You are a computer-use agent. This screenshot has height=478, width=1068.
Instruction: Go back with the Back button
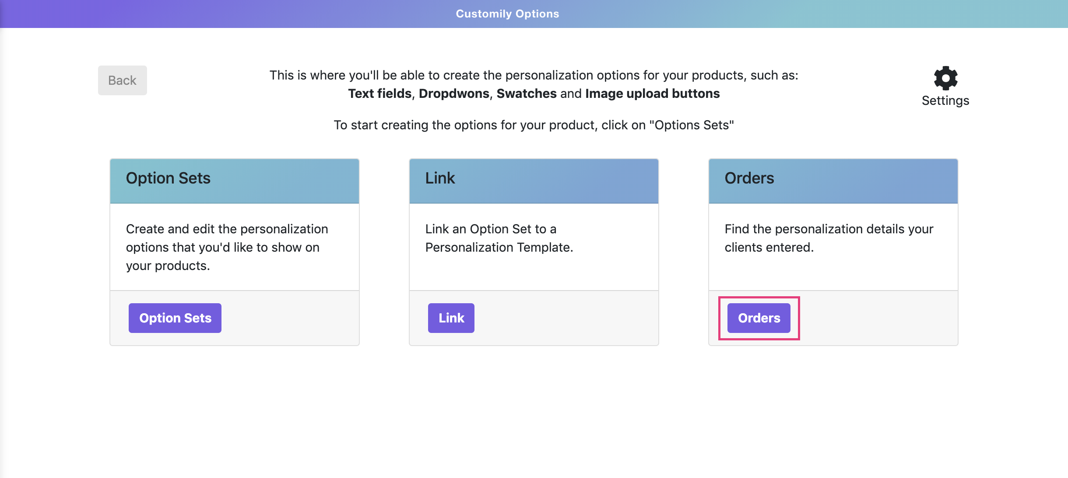pos(123,80)
